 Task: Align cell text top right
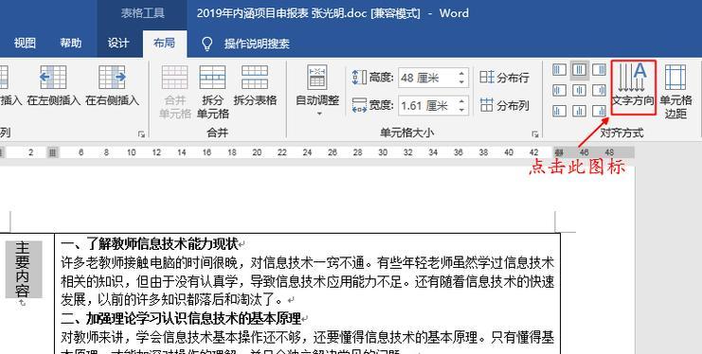(x=599, y=70)
